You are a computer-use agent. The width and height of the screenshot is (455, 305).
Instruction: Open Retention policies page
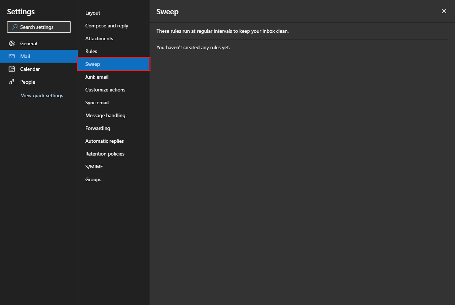pos(114,154)
